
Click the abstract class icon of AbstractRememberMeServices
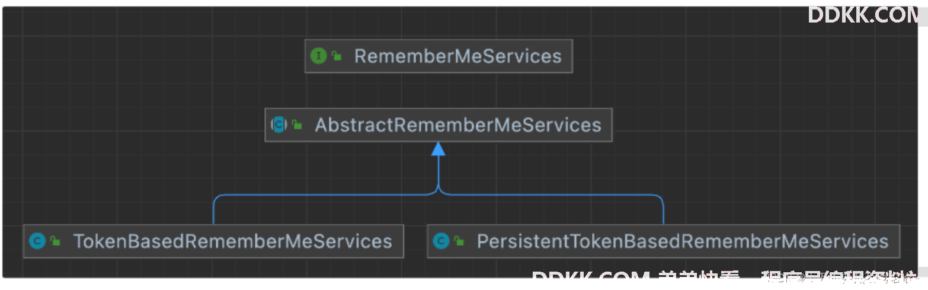pyautogui.click(x=279, y=125)
